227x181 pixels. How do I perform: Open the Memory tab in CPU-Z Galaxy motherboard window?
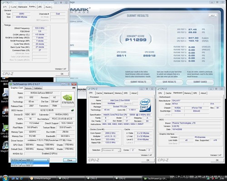pyautogui.click(x=188, y=93)
